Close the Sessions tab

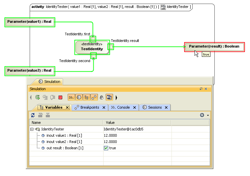166,108
